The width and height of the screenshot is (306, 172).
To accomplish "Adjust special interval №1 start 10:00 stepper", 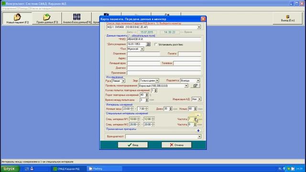I will pyautogui.click(x=139, y=119).
